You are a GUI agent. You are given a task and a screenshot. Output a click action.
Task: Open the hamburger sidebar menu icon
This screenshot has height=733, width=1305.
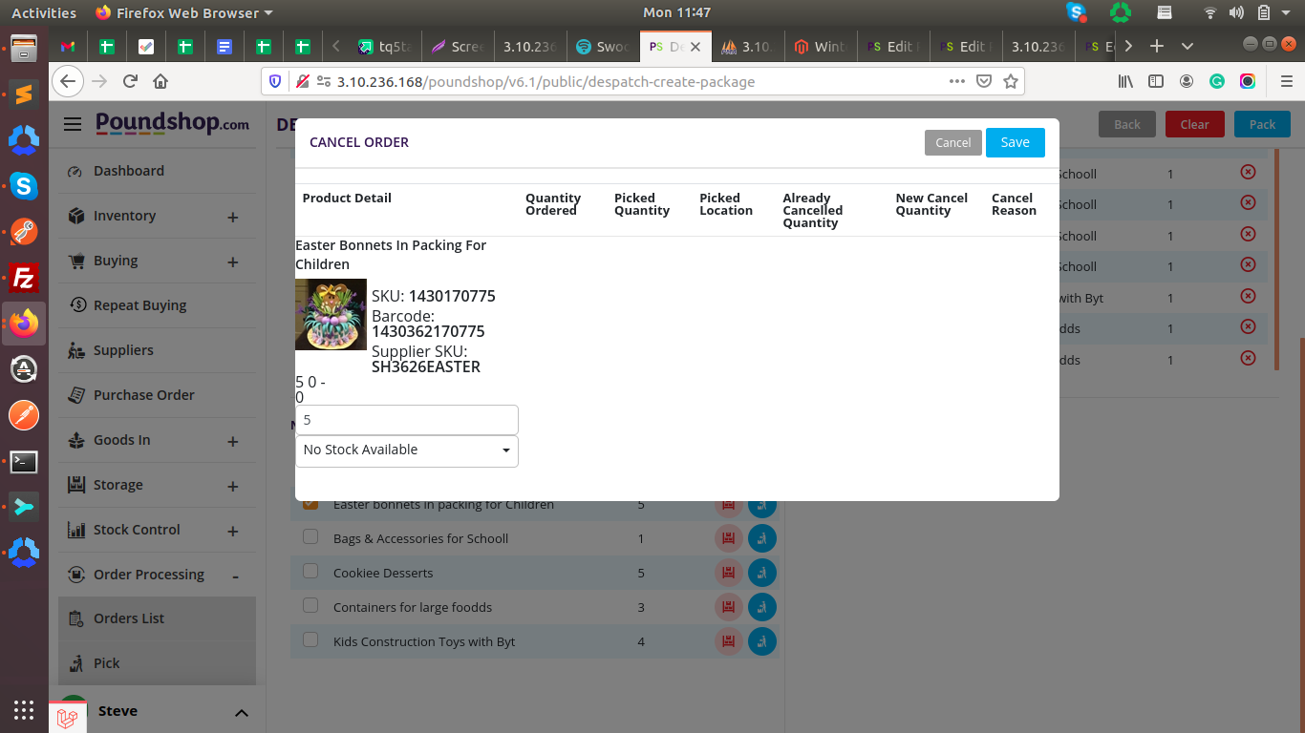pyautogui.click(x=73, y=124)
